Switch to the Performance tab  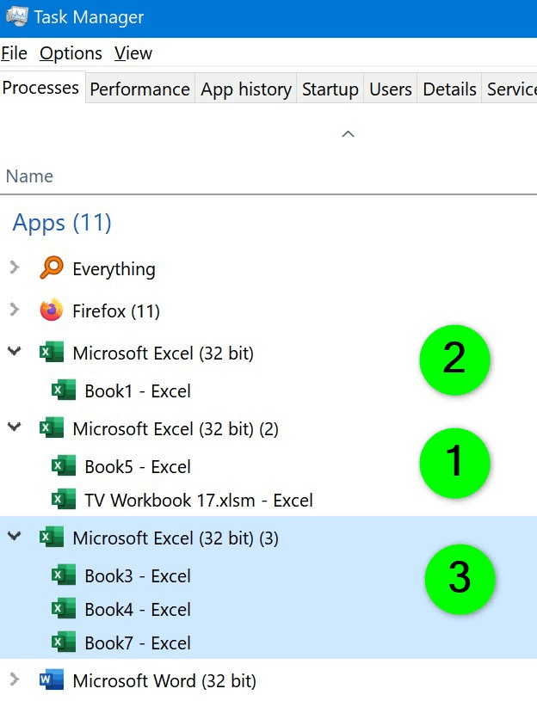click(x=140, y=89)
